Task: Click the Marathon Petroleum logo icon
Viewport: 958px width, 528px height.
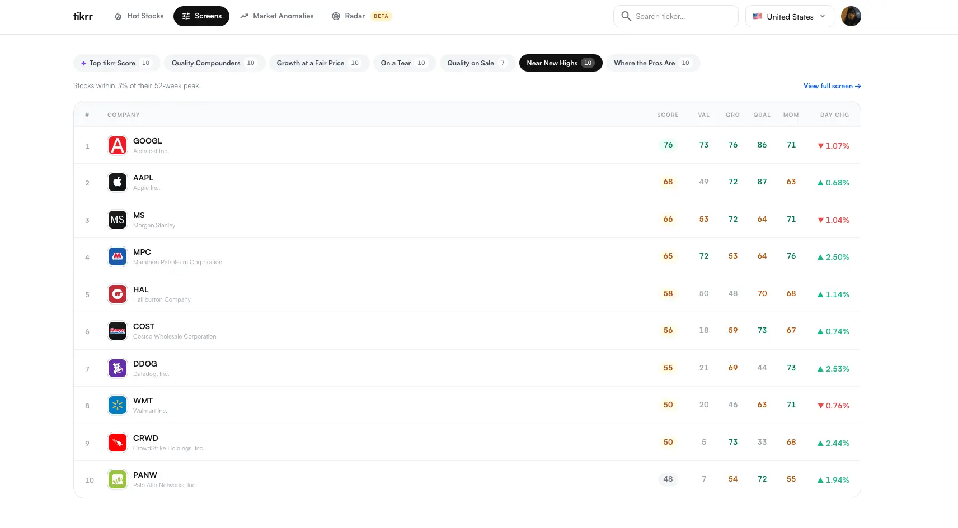Action: click(x=118, y=256)
